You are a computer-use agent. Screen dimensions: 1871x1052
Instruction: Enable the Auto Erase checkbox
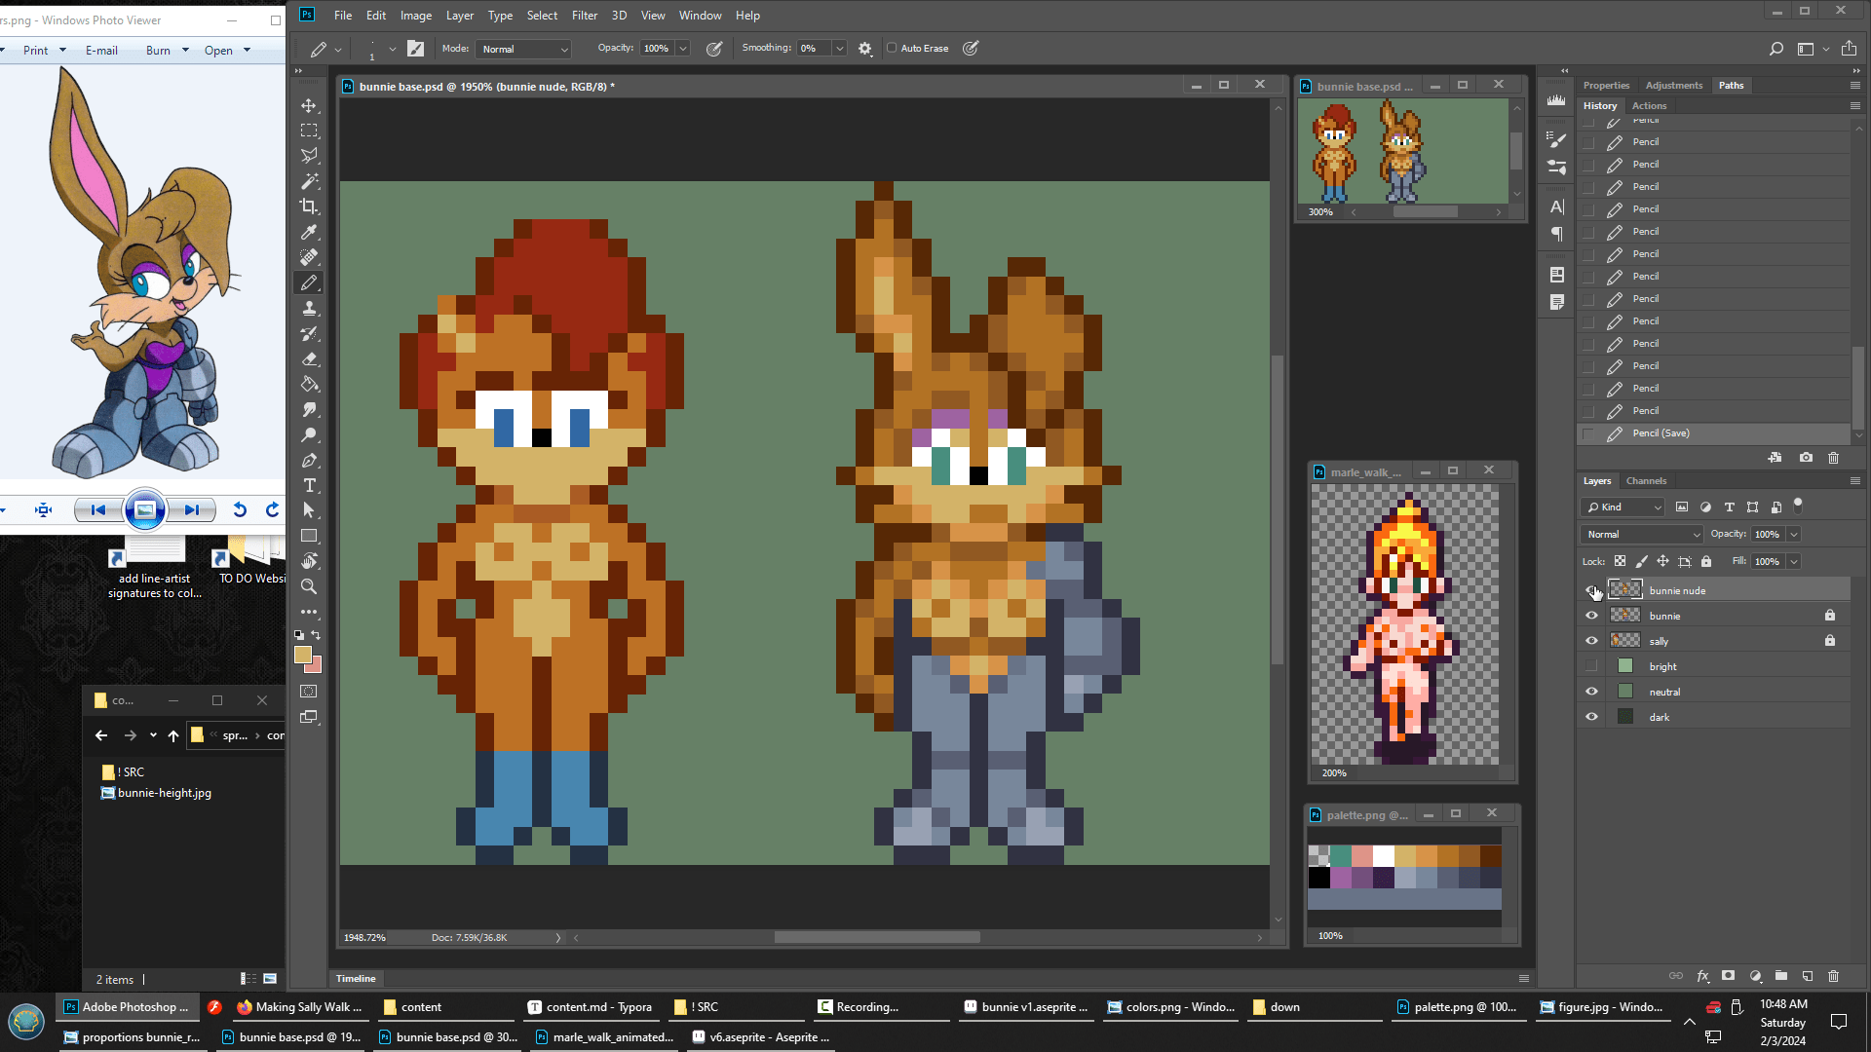click(892, 48)
